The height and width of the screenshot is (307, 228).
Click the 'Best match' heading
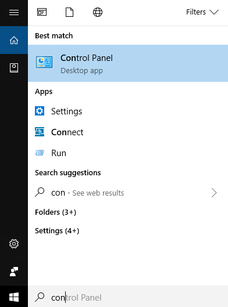pyautogui.click(x=54, y=36)
